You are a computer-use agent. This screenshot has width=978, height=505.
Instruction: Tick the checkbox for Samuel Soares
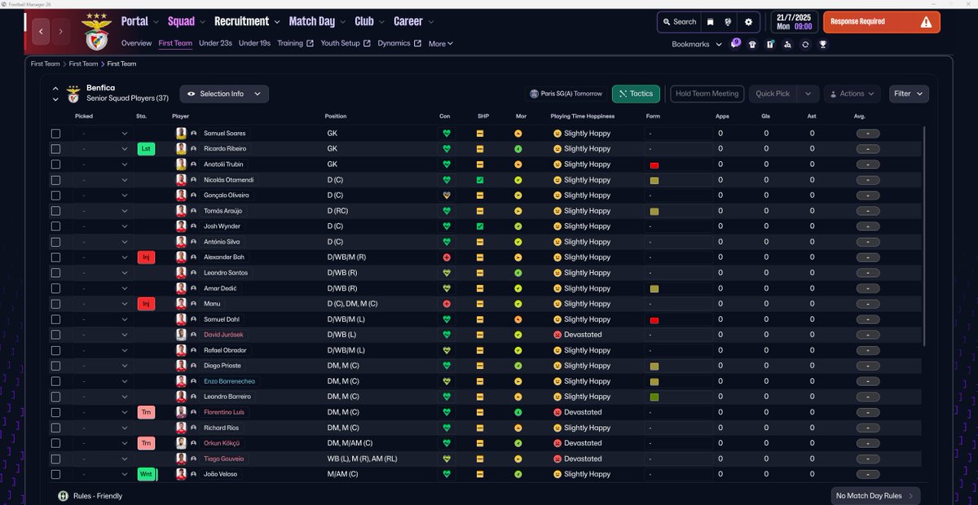tap(55, 134)
